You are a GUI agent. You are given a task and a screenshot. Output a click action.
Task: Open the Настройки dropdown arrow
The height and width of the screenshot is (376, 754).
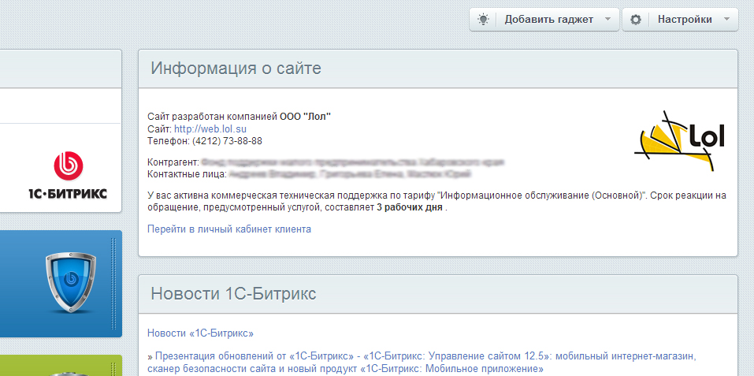[x=726, y=20]
